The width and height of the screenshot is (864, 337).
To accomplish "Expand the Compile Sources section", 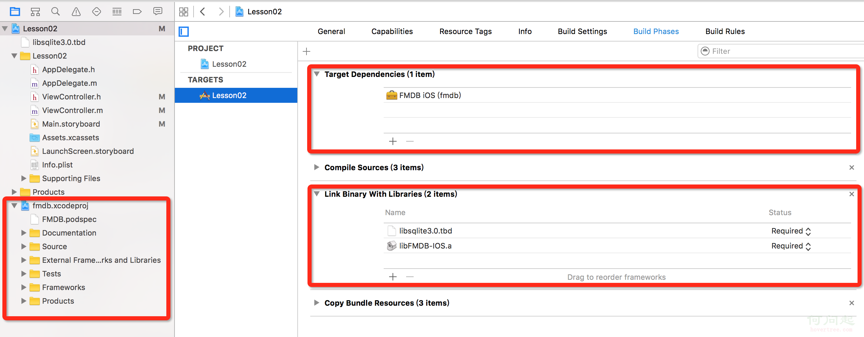I will [x=317, y=167].
